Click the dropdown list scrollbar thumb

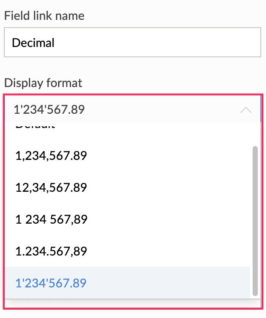255,220
